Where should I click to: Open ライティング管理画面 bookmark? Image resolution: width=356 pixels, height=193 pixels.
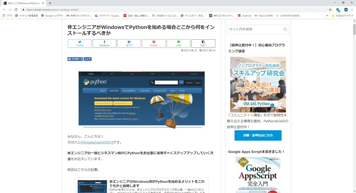[x=27, y=16]
